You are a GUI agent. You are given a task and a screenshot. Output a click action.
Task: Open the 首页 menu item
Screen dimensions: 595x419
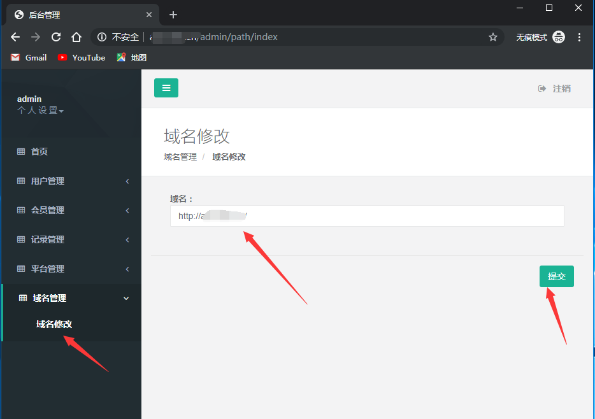(71, 152)
